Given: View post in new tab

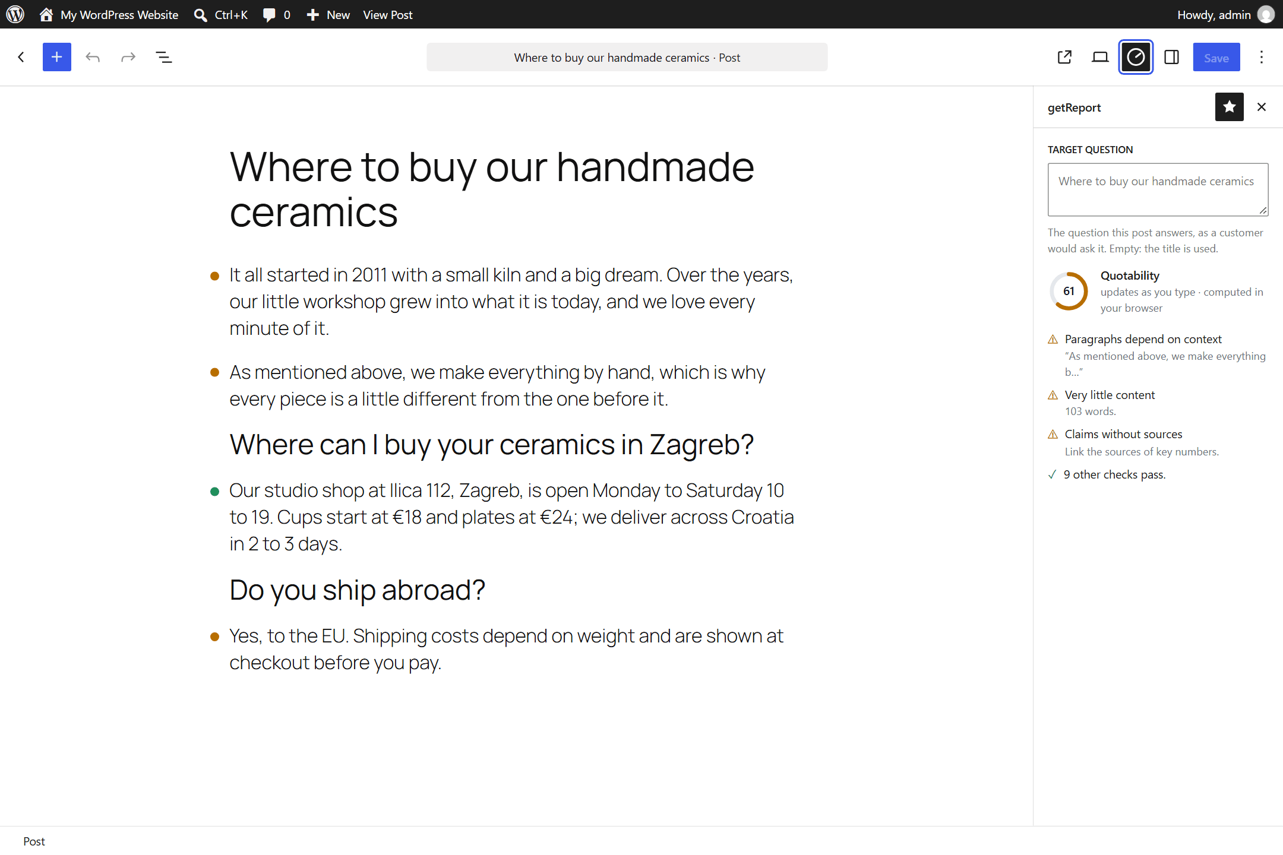Looking at the screenshot, I should (x=1064, y=57).
